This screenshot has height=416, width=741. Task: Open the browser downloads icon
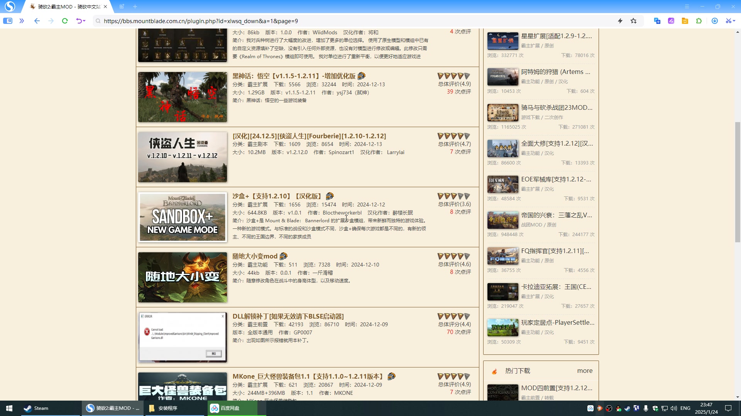point(715,21)
